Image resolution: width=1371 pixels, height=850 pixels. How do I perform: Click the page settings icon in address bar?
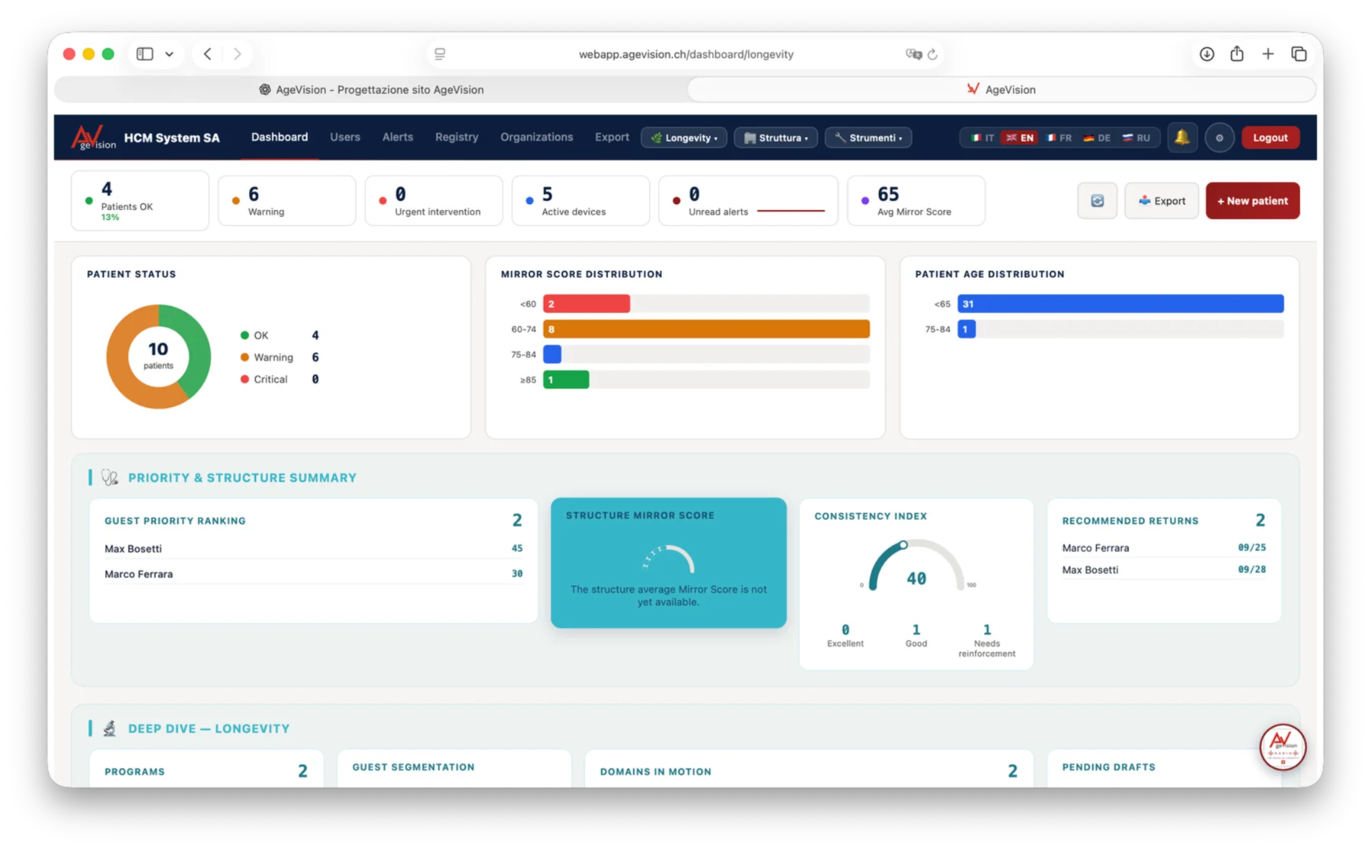pyautogui.click(x=440, y=54)
